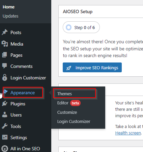Viewport: 143px width, 152px height.
Task: Click the Appearance paintbrush icon
Action: (5, 92)
